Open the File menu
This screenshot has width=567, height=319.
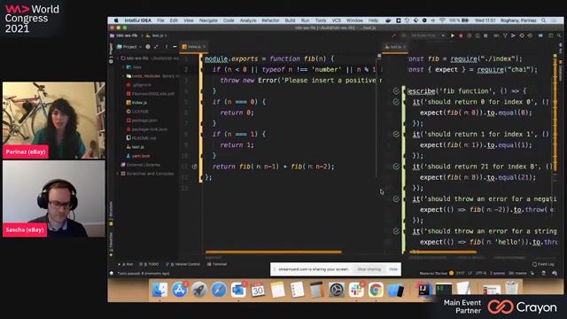pos(160,20)
